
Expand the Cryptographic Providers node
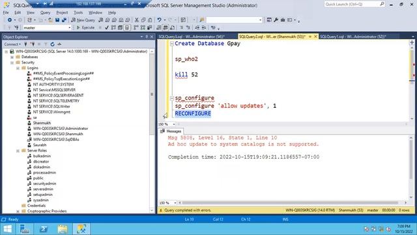click(18, 211)
